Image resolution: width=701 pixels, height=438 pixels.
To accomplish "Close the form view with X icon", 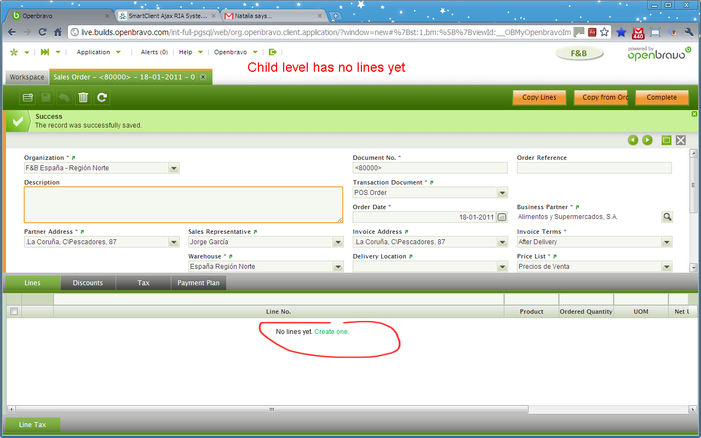I will coord(681,140).
